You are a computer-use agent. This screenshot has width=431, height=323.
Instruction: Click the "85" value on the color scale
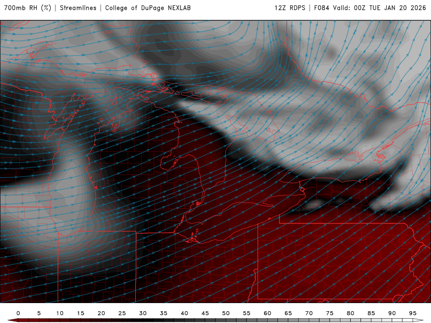(371, 313)
